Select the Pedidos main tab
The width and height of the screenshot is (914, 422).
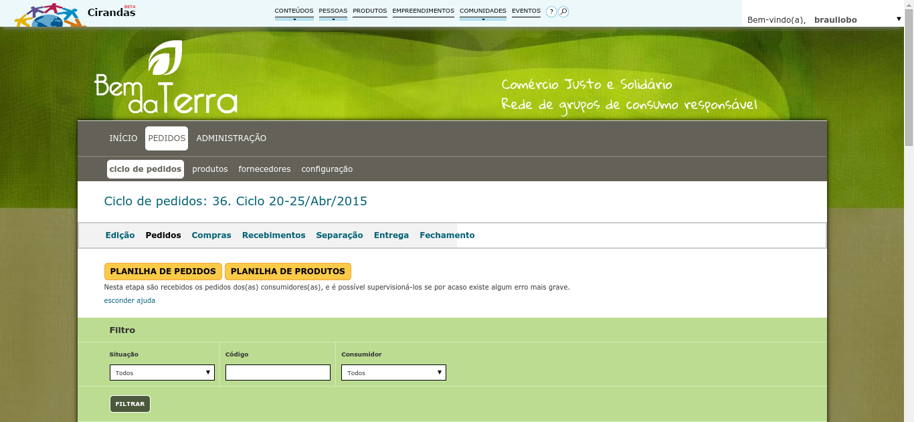(167, 138)
